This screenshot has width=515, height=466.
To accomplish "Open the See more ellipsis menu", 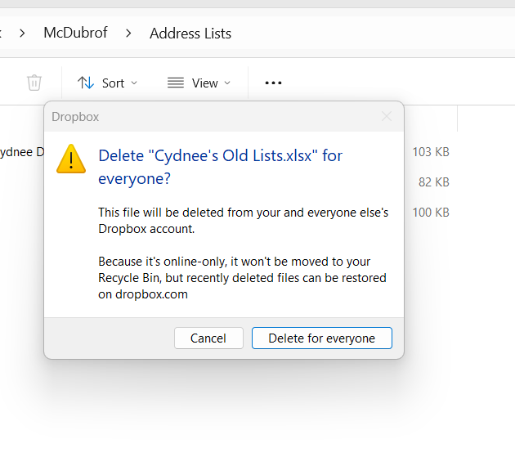I will pyautogui.click(x=273, y=83).
